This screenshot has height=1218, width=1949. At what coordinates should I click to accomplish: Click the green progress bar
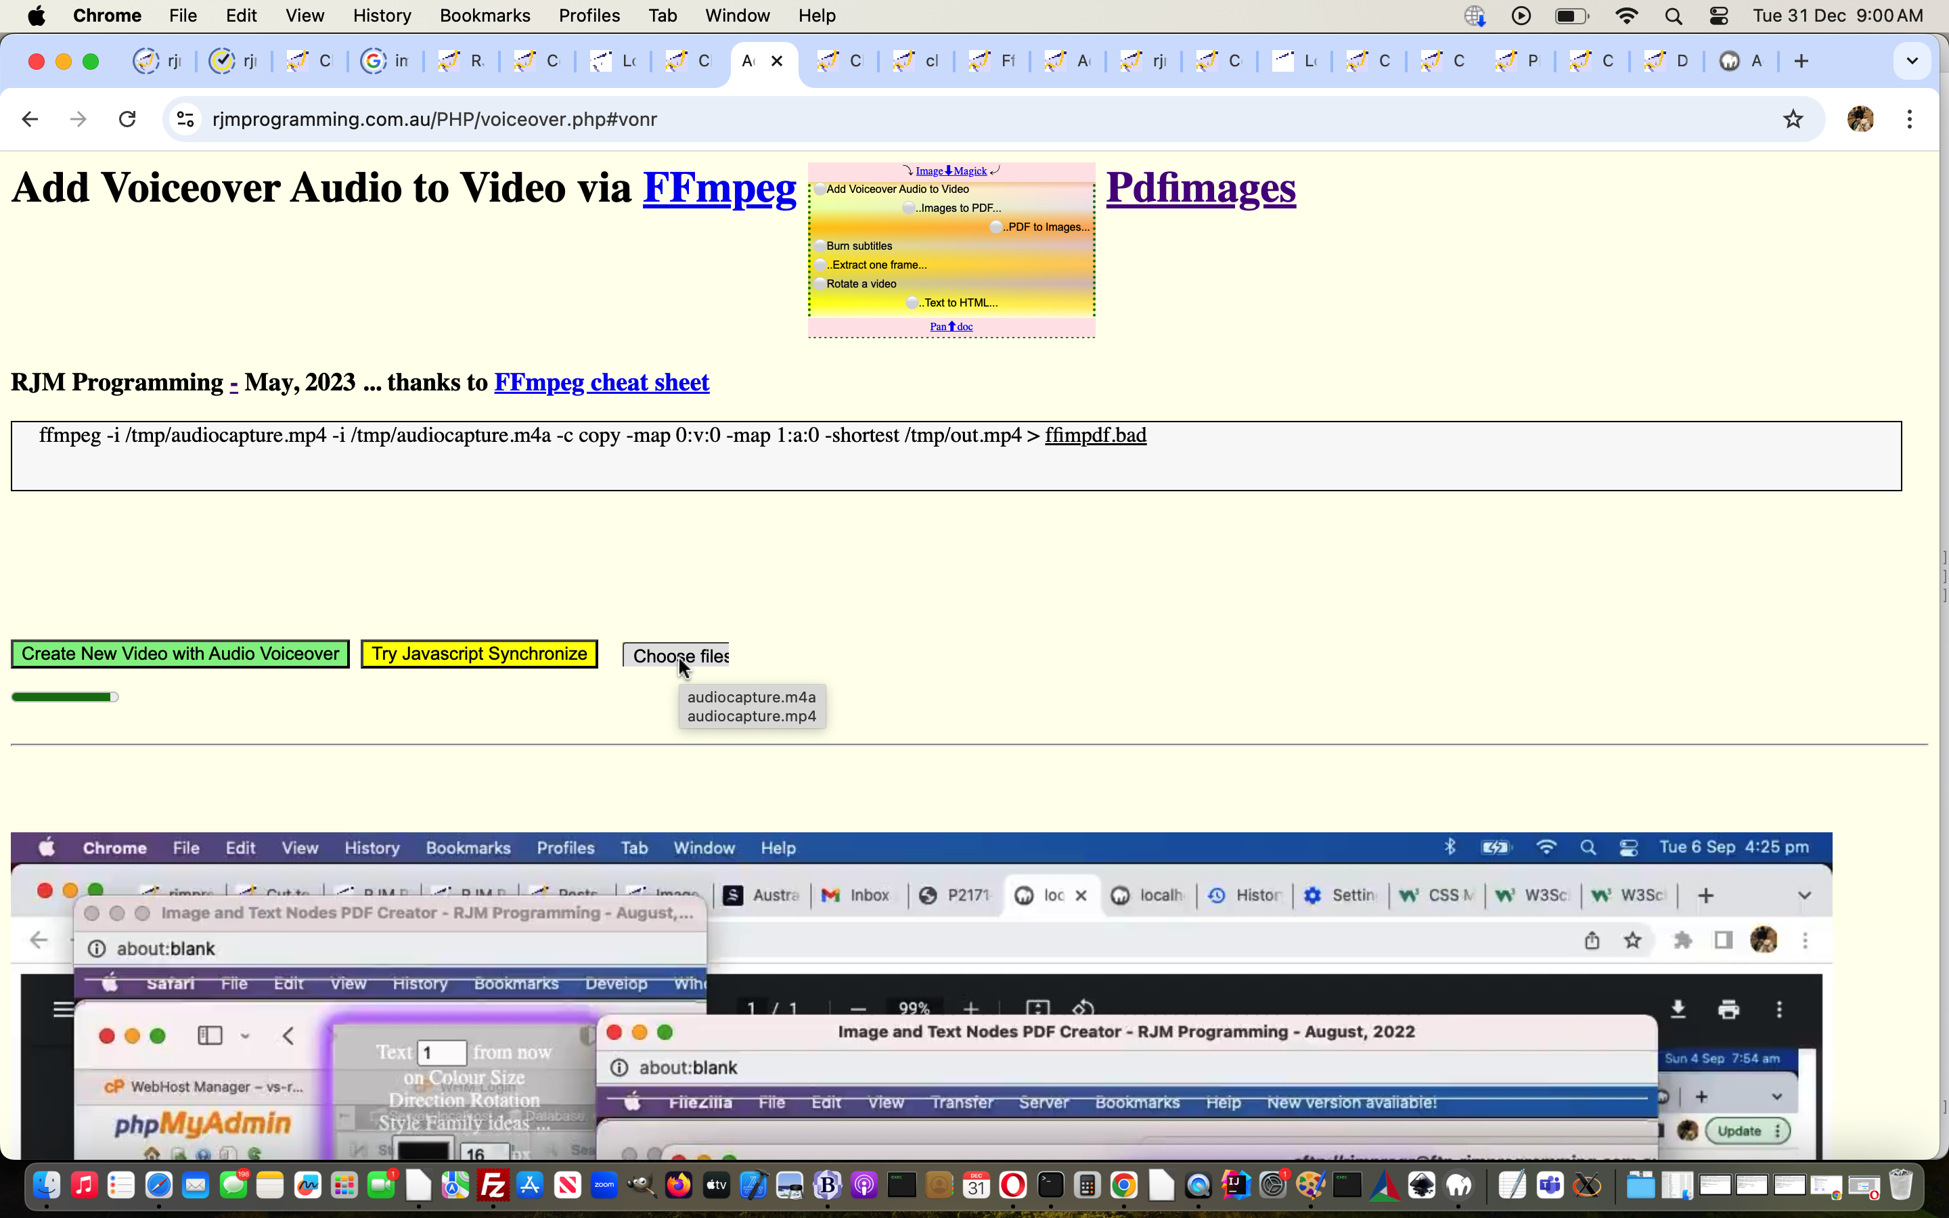point(64,697)
